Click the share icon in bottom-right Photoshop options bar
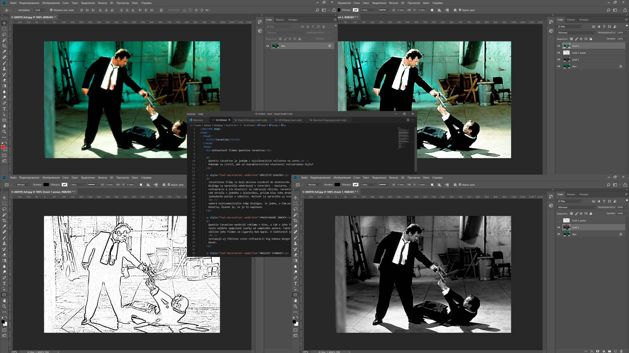The image size is (629, 353). 625,185
